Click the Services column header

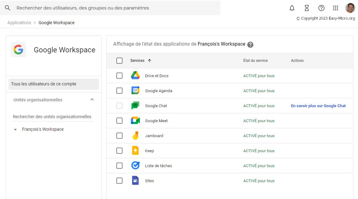137,61
